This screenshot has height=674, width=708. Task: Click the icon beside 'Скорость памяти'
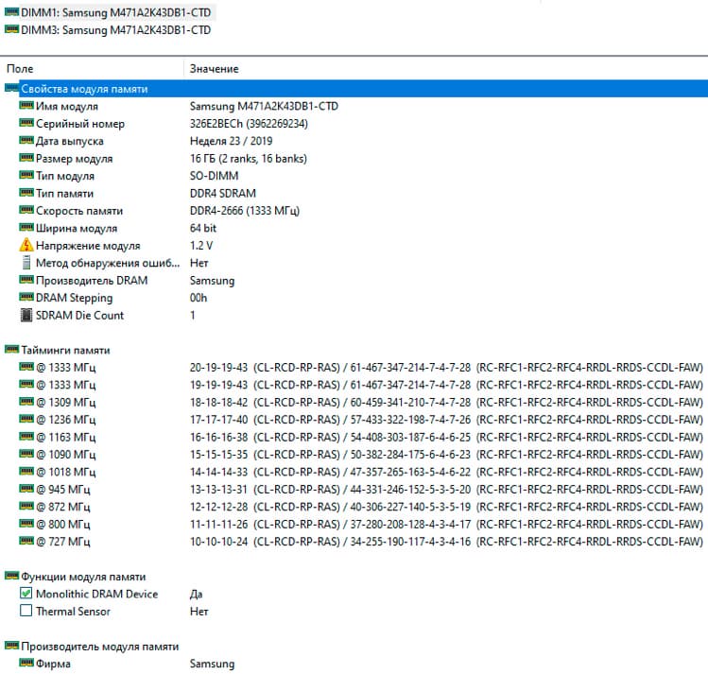26,210
